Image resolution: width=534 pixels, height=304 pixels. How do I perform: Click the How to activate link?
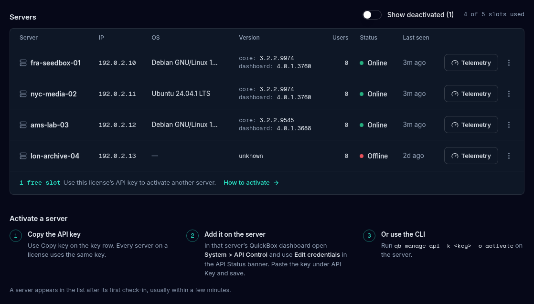(251, 183)
